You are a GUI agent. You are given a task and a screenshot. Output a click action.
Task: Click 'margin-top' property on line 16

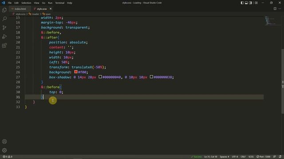pos(51,23)
